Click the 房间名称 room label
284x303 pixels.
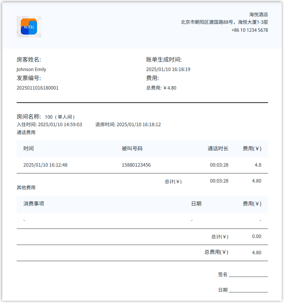pos(28,117)
